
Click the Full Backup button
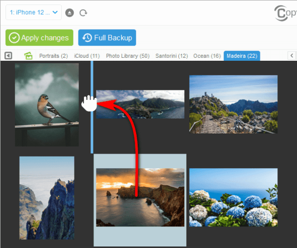pos(107,38)
